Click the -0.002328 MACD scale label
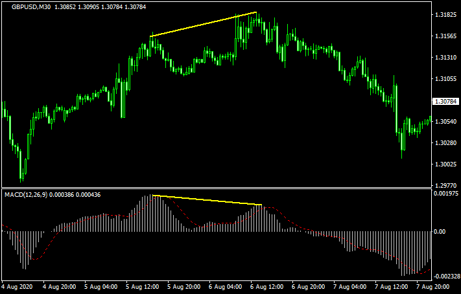Viewport: 461px width, 294px height. tap(444, 277)
